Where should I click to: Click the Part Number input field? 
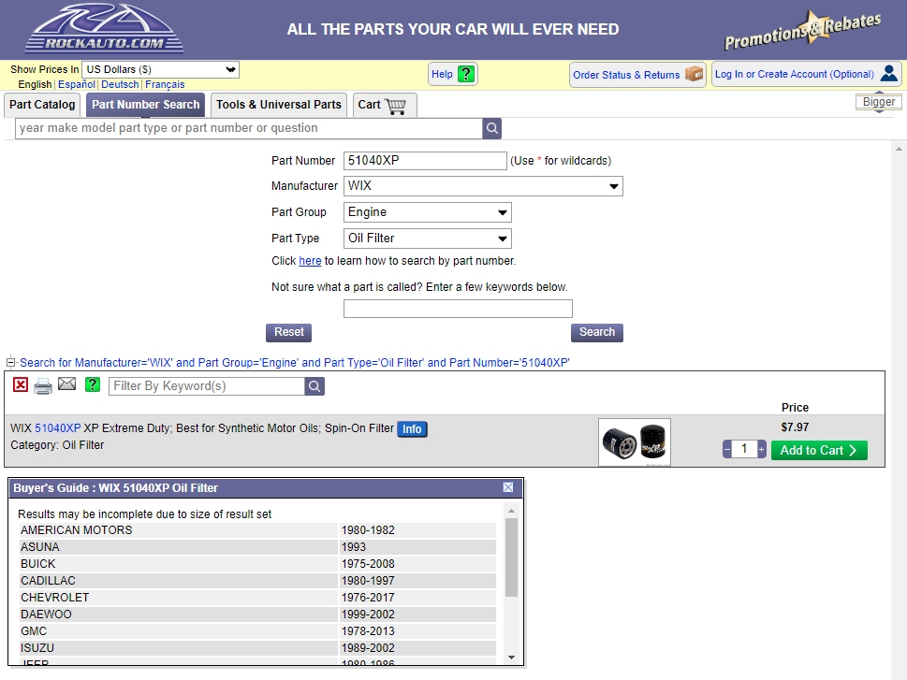click(425, 161)
